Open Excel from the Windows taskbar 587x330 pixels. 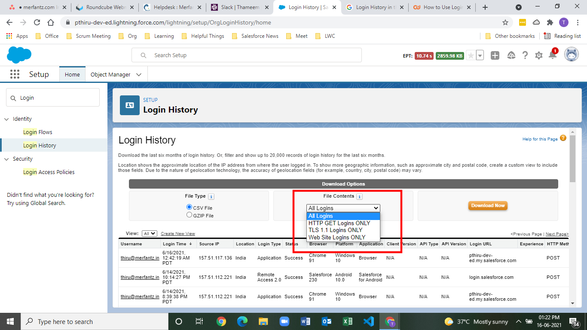coord(347,321)
